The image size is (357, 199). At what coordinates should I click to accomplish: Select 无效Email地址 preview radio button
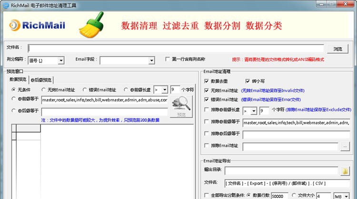(x=43, y=90)
